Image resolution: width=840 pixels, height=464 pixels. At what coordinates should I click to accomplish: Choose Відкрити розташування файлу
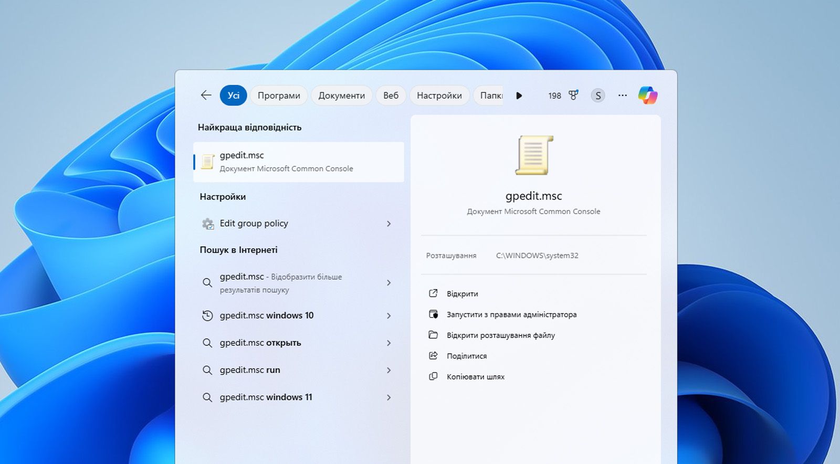tap(501, 335)
